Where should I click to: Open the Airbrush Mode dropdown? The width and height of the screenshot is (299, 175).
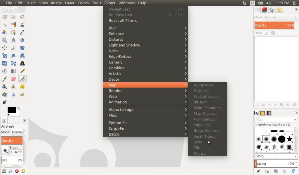17,132
